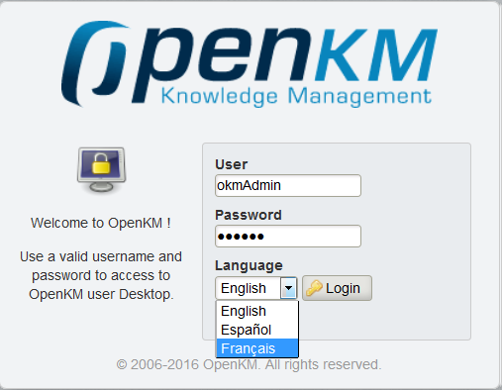Click the 'Use a valid username' instructions
Viewport: 502px width, 390px height.
point(101,275)
